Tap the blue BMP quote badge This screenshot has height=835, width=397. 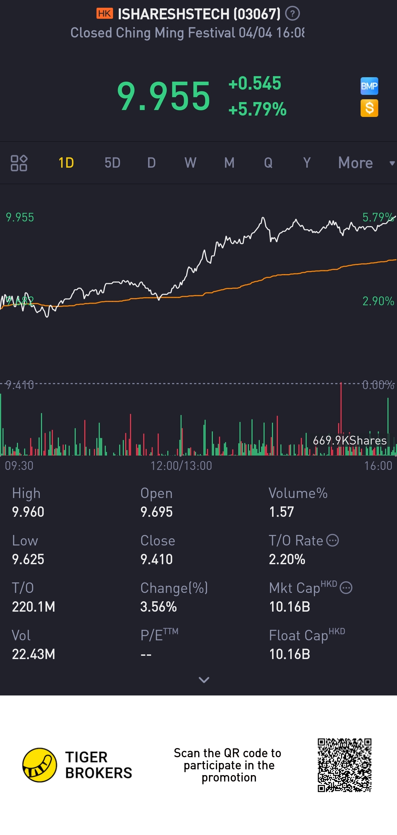pos(369,86)
